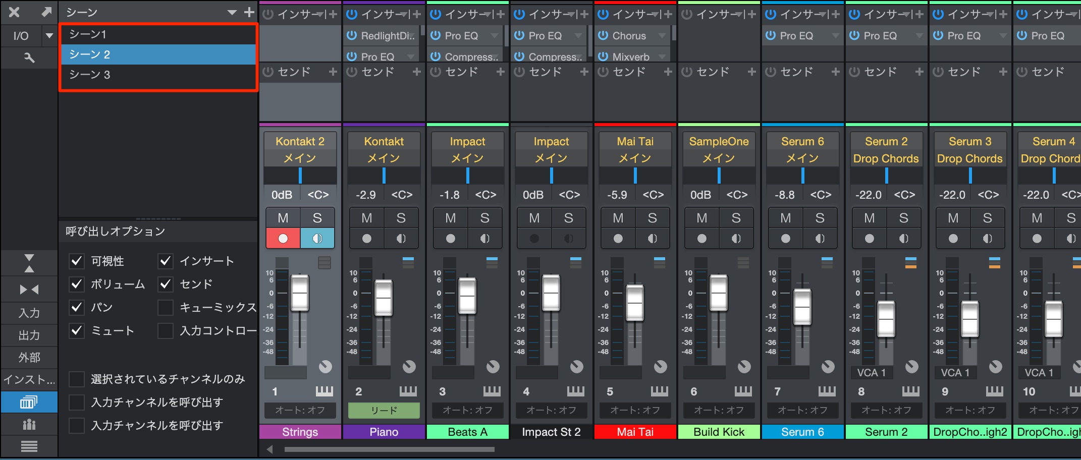Click the -2.9 volume value on Piano
The image size is (1081, 460).
pos(365,195)
